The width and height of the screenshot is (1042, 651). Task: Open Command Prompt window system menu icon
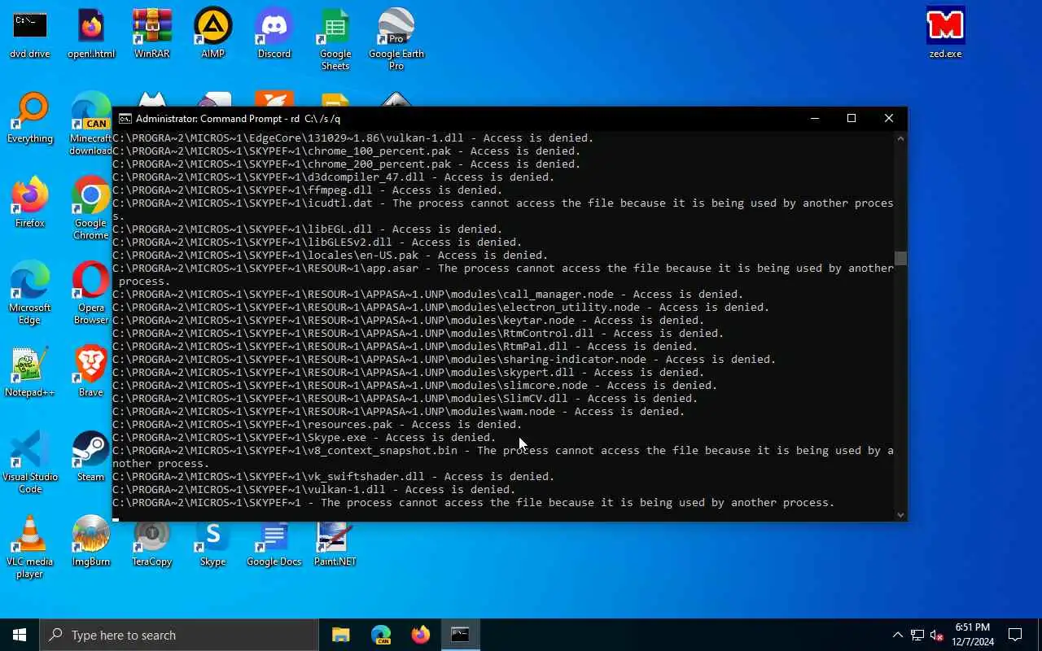pos(125,119)
